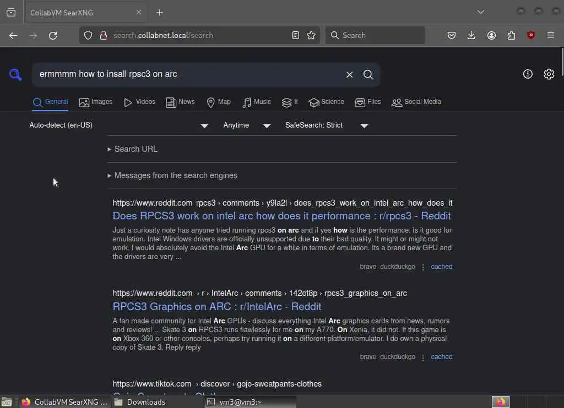Switch to the Files category
This screenshot has height=408, width=564.
coord(367,102)
